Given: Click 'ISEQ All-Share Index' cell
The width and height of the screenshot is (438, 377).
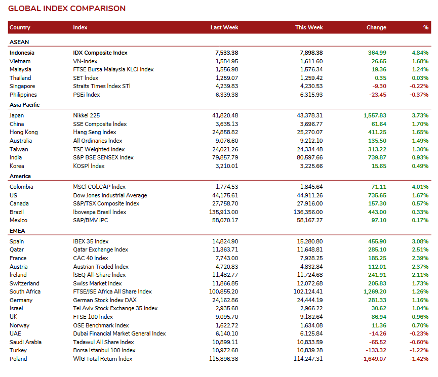Looking at the screenshot, I should 99,275.
